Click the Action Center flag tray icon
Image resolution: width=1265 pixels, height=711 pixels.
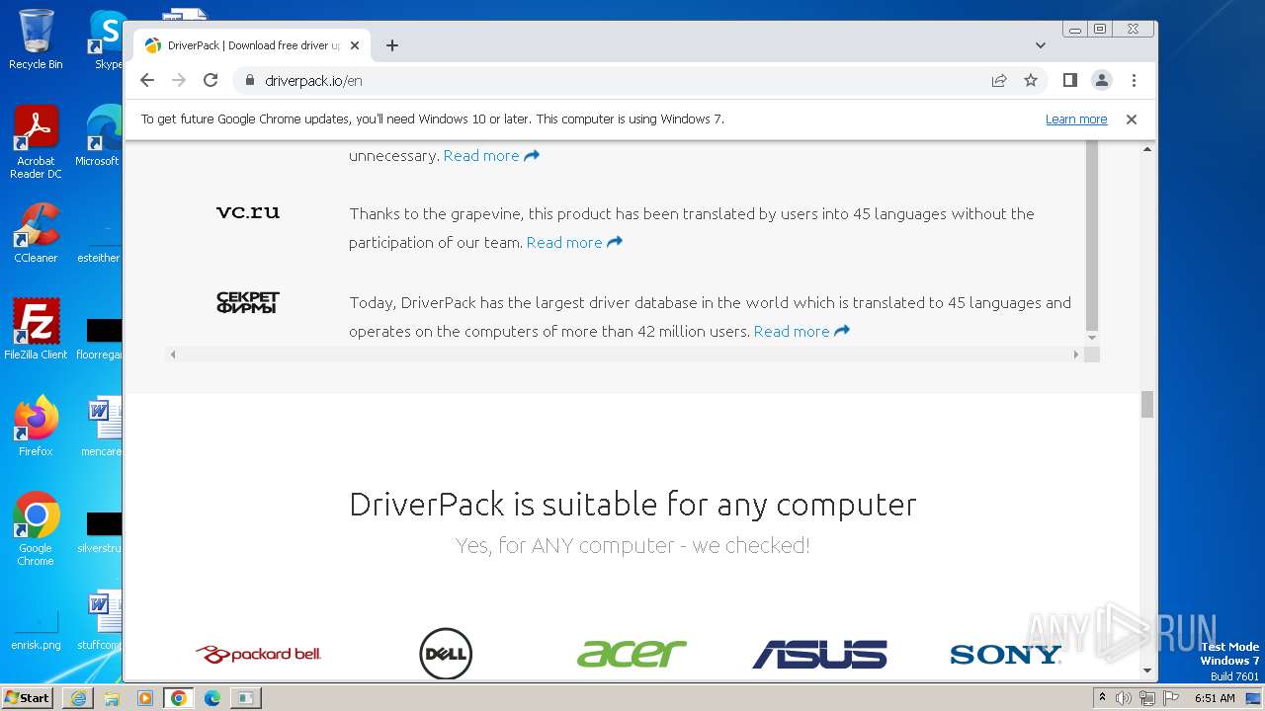point(1170,698)
